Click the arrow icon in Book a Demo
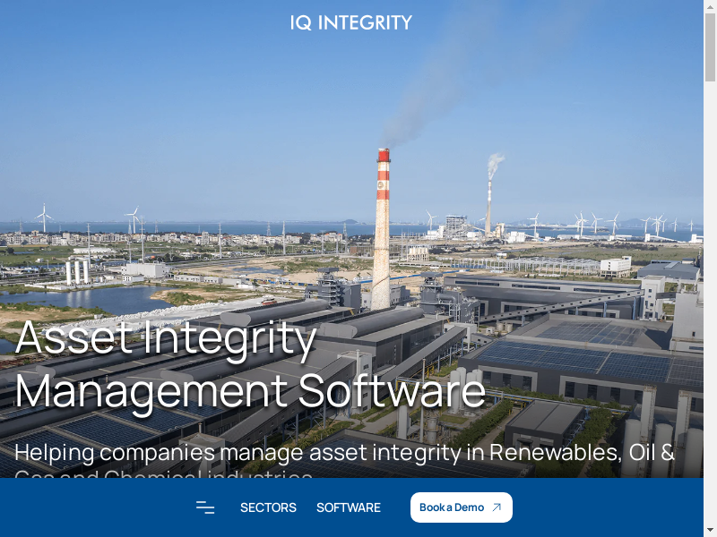 pos(497,507)
